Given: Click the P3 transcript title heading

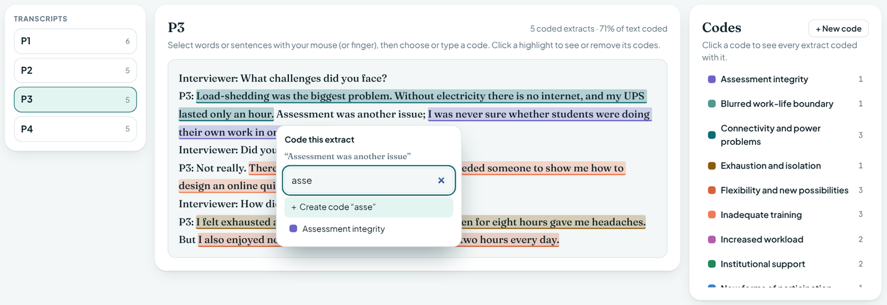Looking at the screenshot, I should pos(176,27).
